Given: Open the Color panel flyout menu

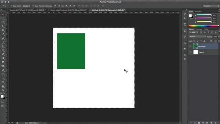Looking at the screenshot, I should pos(219,12).
